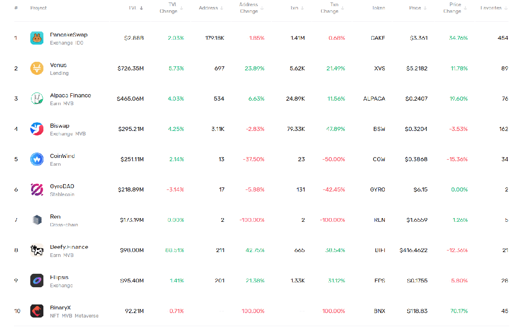Click the Project column header
The height and width of the screenshot is (329, 524).
(38, 8)
